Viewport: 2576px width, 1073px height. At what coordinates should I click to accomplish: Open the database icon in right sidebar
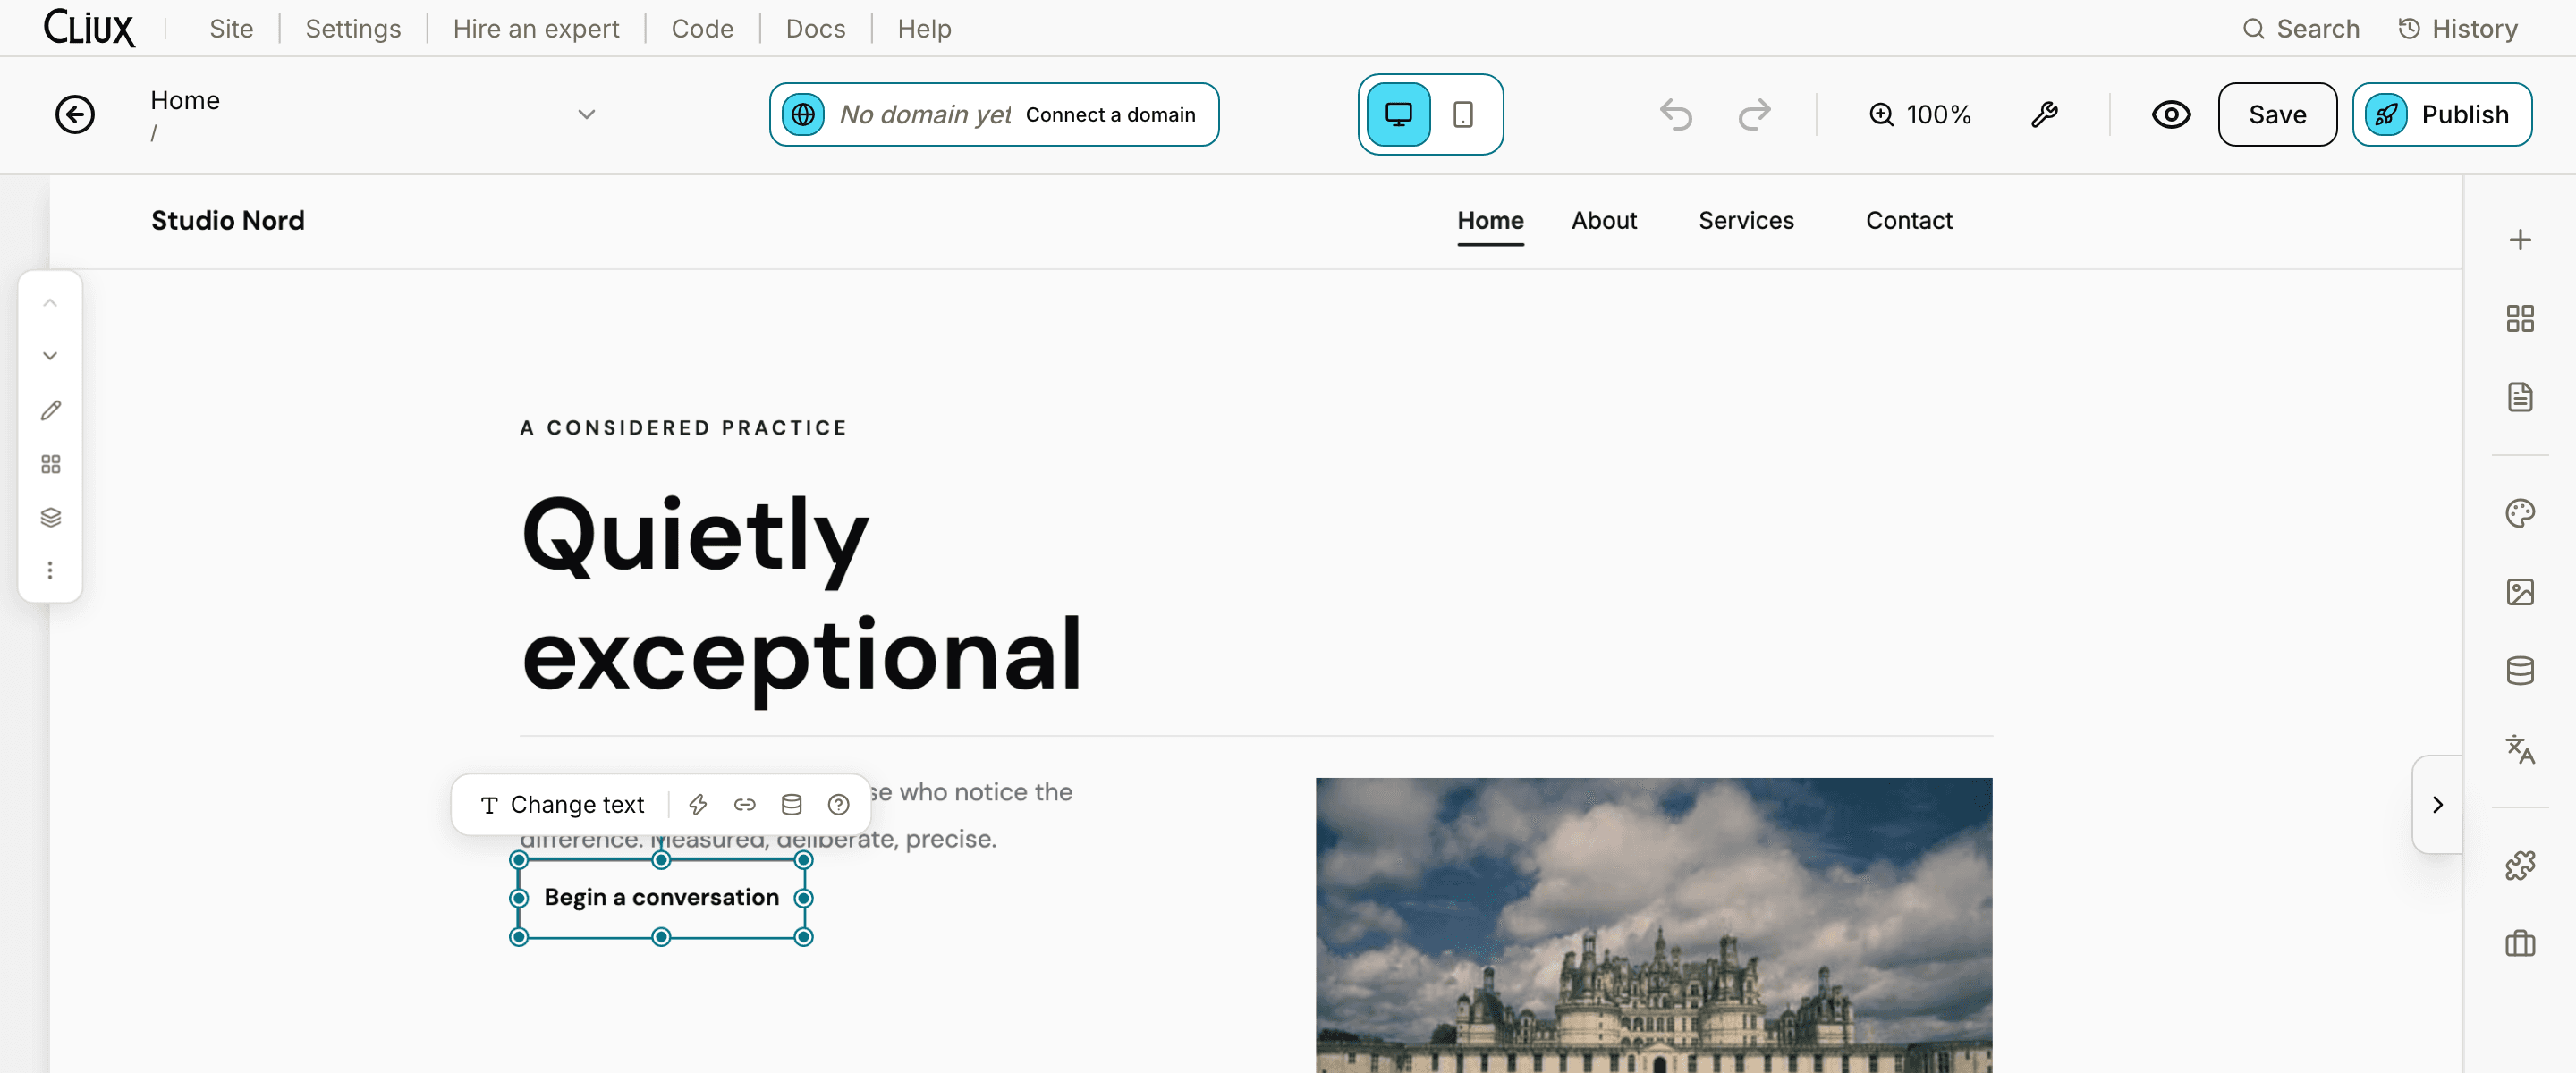point(2519,671)
